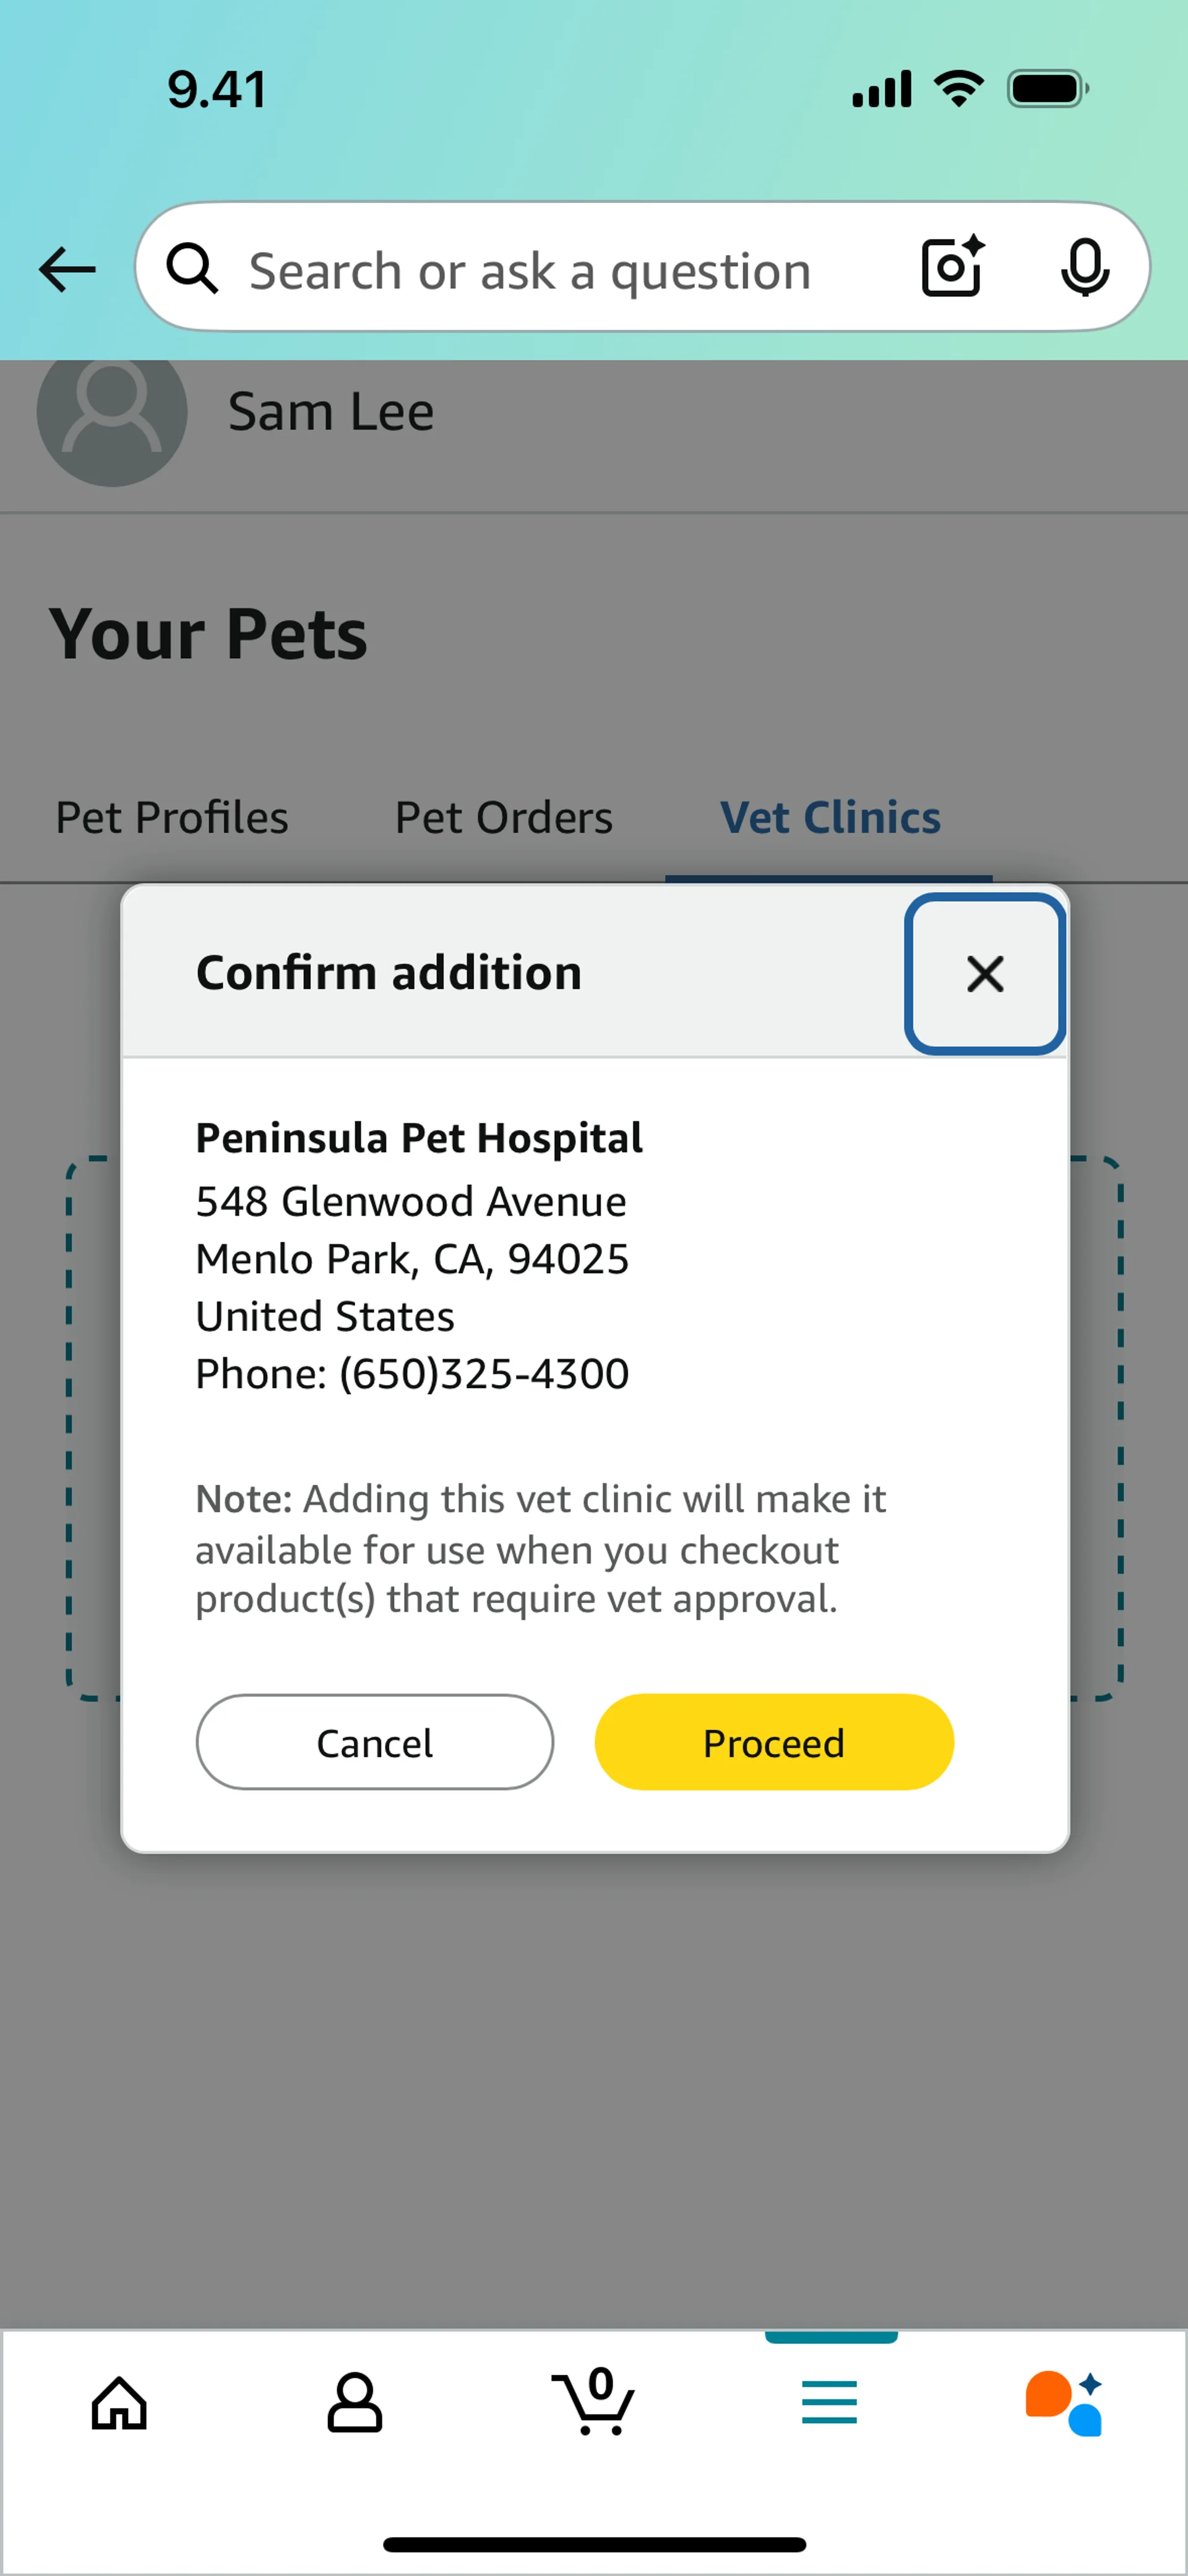Open the shopping cart
This screenshot has height=2576, width=1188.
593,2403
